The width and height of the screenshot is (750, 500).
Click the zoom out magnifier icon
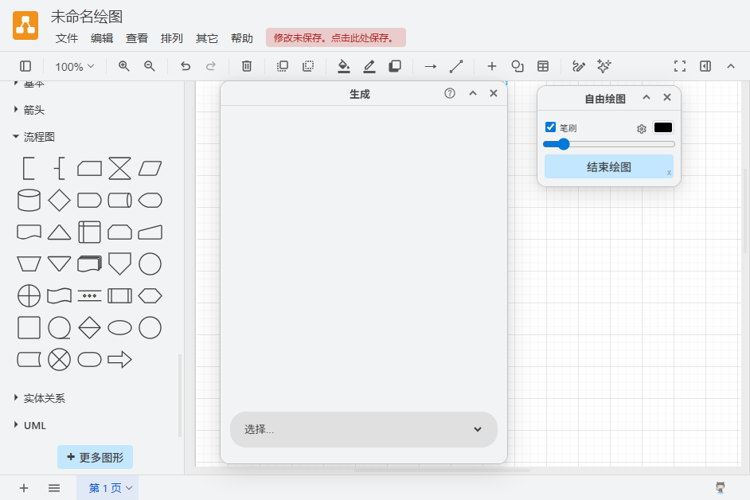tap(150, 66)
